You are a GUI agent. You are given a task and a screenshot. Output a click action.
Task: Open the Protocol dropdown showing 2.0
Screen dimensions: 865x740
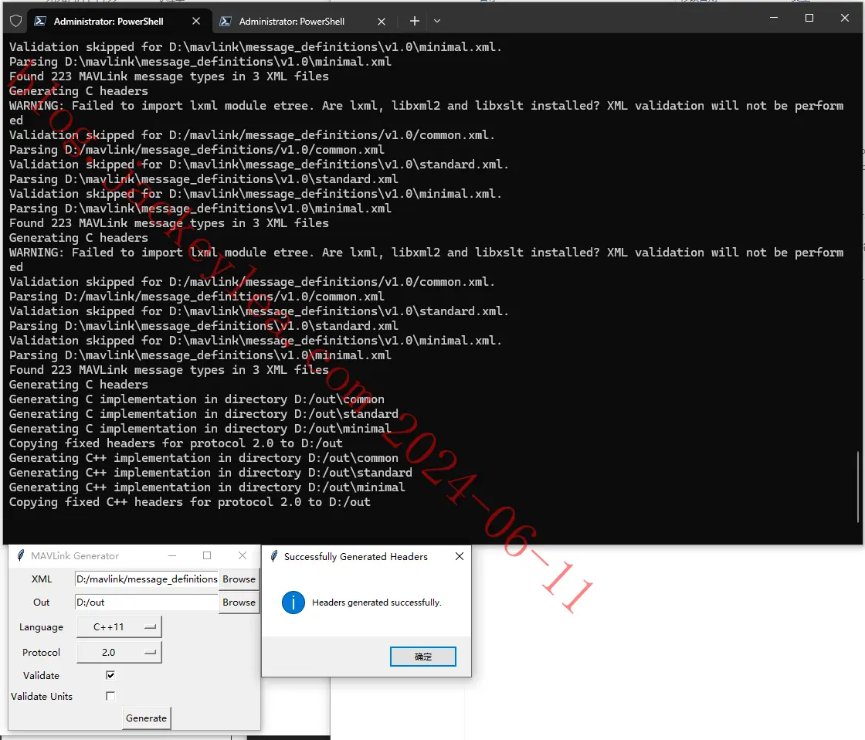pyautogui.click(x=119, y=652)
